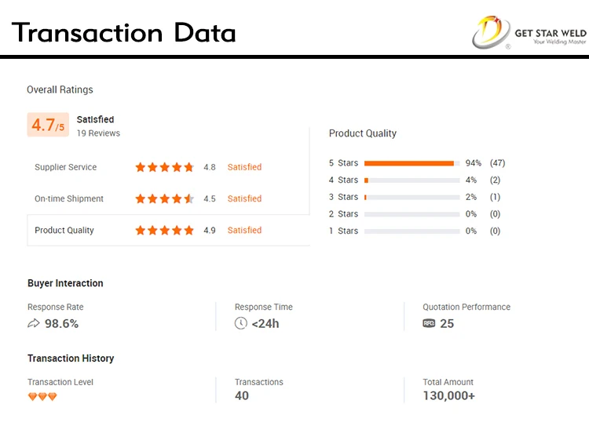
Task: Click the 98.6% response rate value
Action: pos(61,323)
